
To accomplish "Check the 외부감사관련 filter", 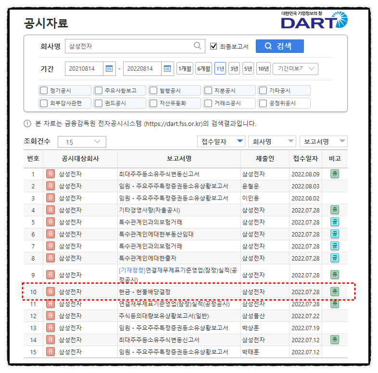I will [44, 103].
